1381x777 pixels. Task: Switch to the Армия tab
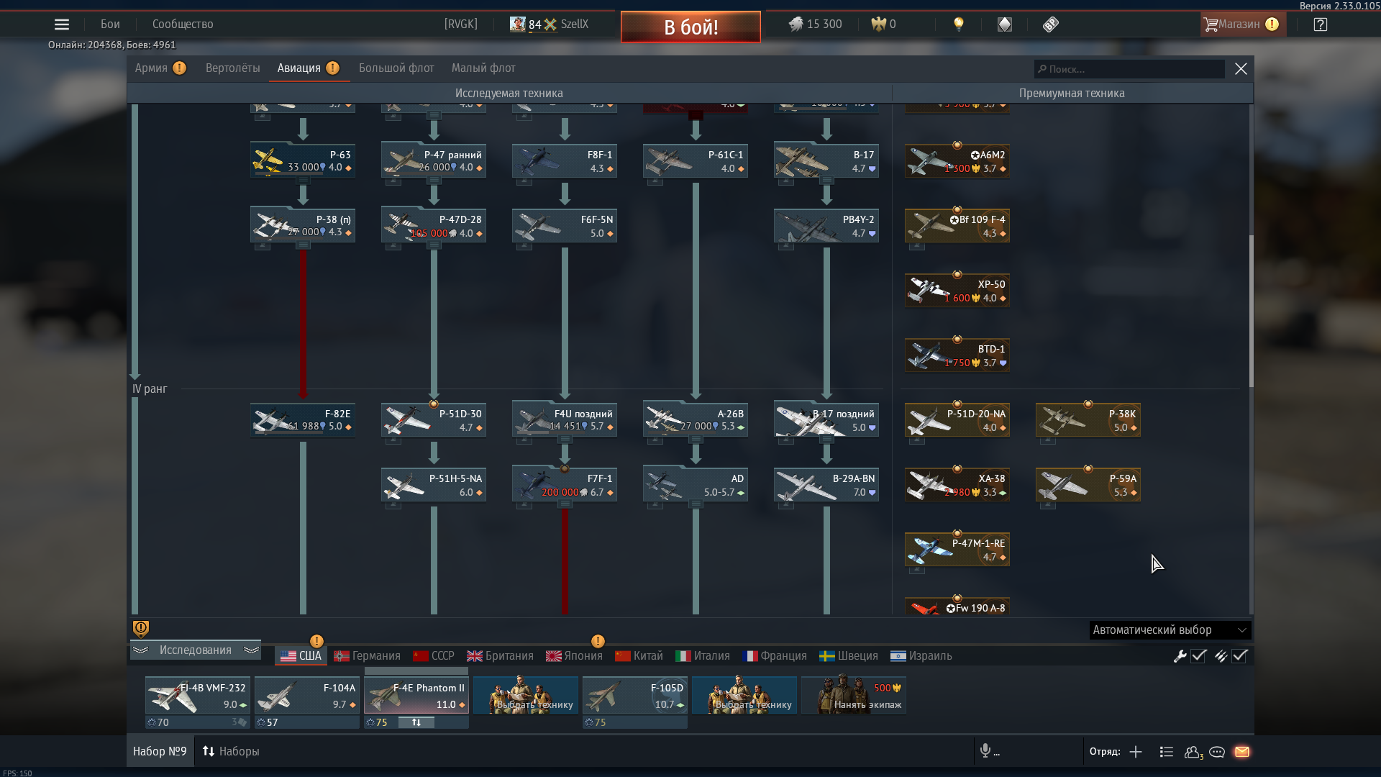coord(160,68)
